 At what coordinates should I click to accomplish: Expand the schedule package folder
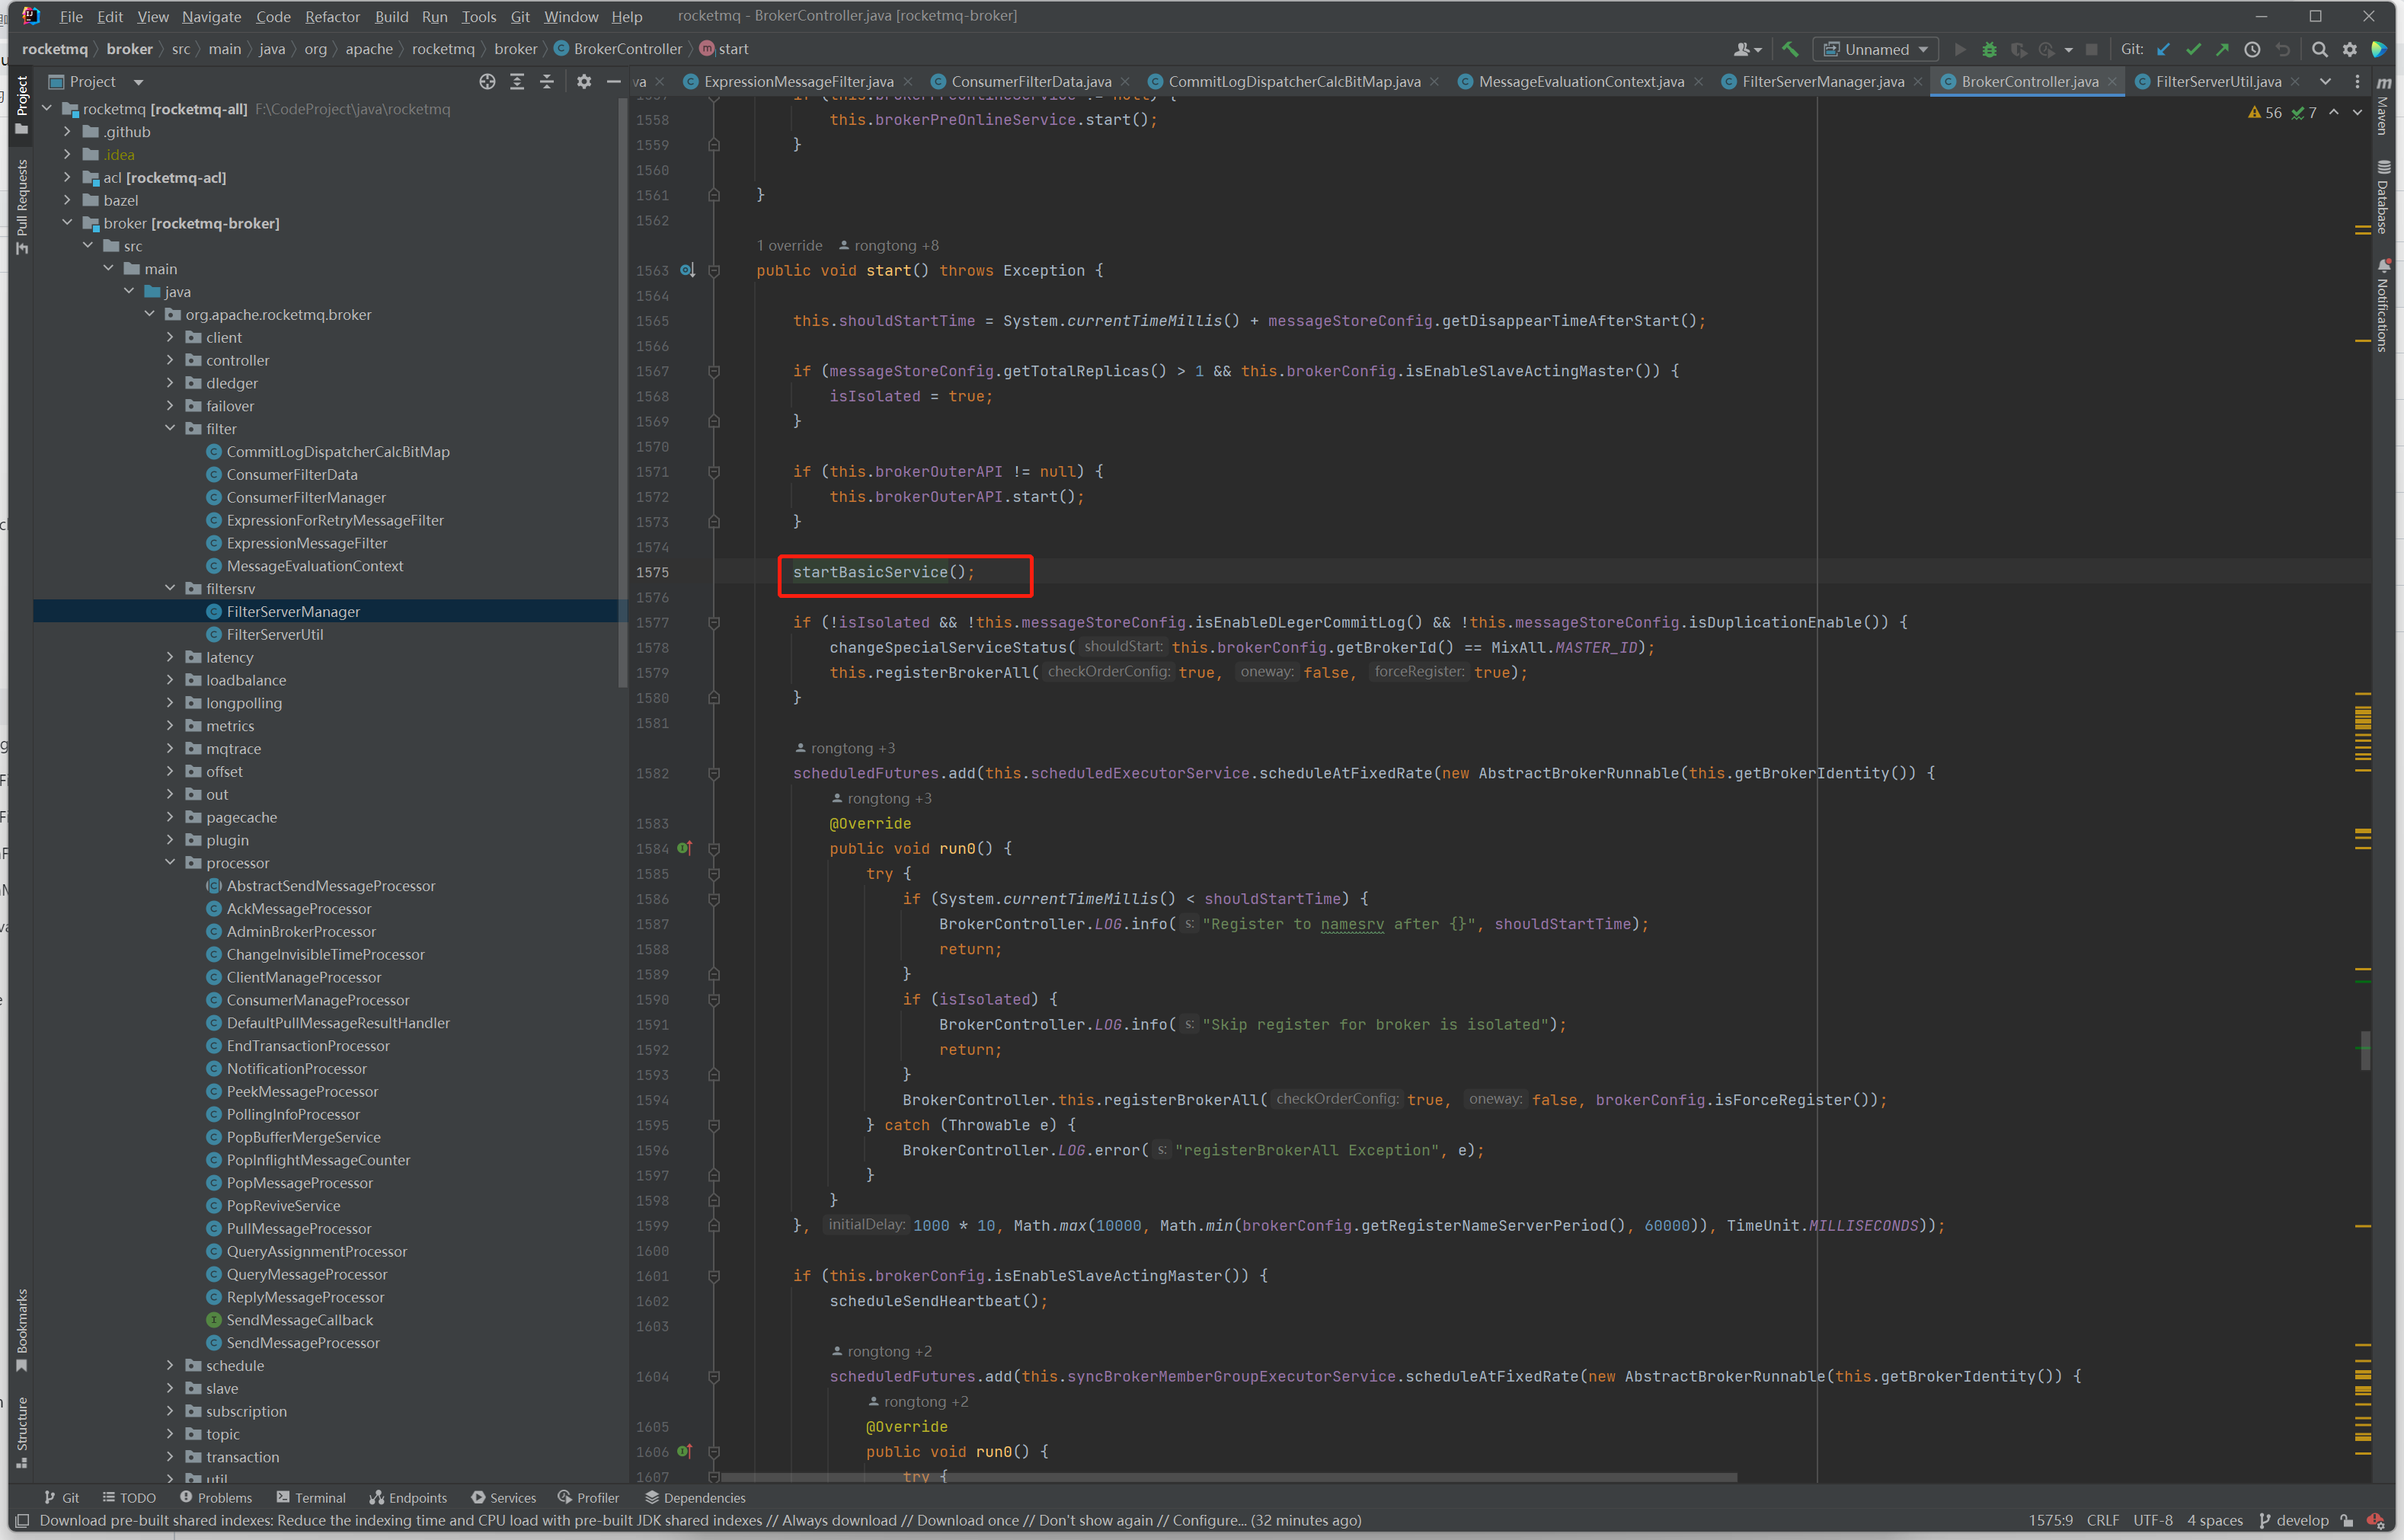tap(170, 1365)
